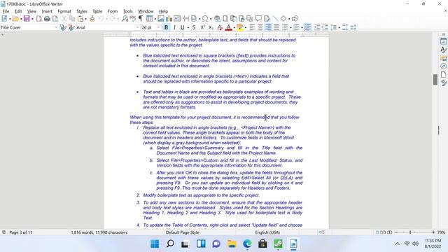Image resolution: width=448 pixels, height=252 pixels.
Task: Click the Paste clipboard icon
Action: coord(81,19)
